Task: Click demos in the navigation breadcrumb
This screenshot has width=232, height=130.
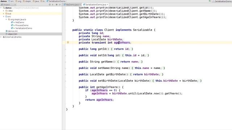Action: click(4, 1)
